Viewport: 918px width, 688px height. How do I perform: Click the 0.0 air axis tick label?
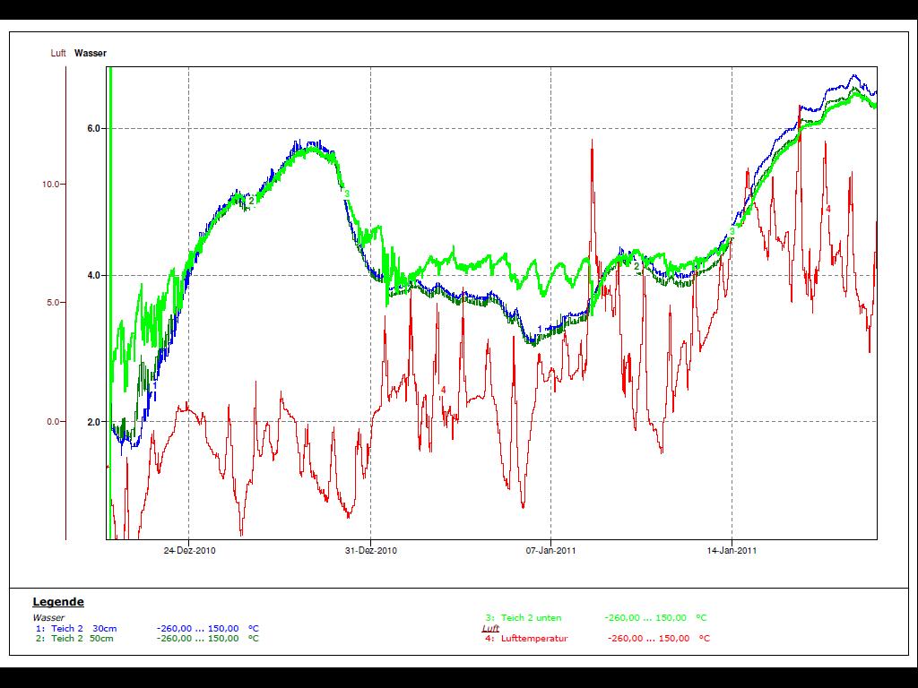[55, 422]
